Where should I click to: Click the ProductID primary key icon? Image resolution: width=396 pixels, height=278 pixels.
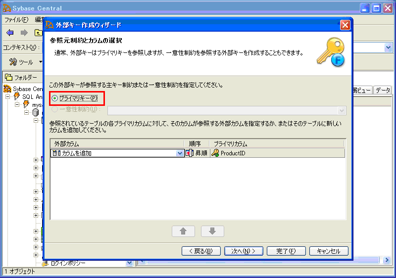pyautogui.click(x=215, y=153)
